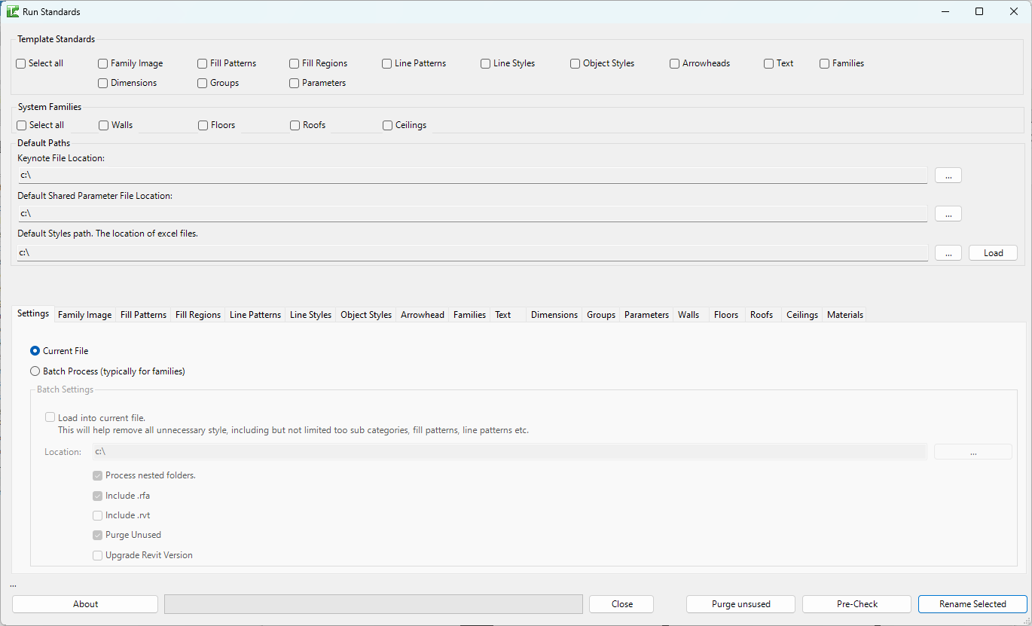Check the Fill Patterns template standard
The height and width of the screenshot is (626, 1032).
pos(203,64)
